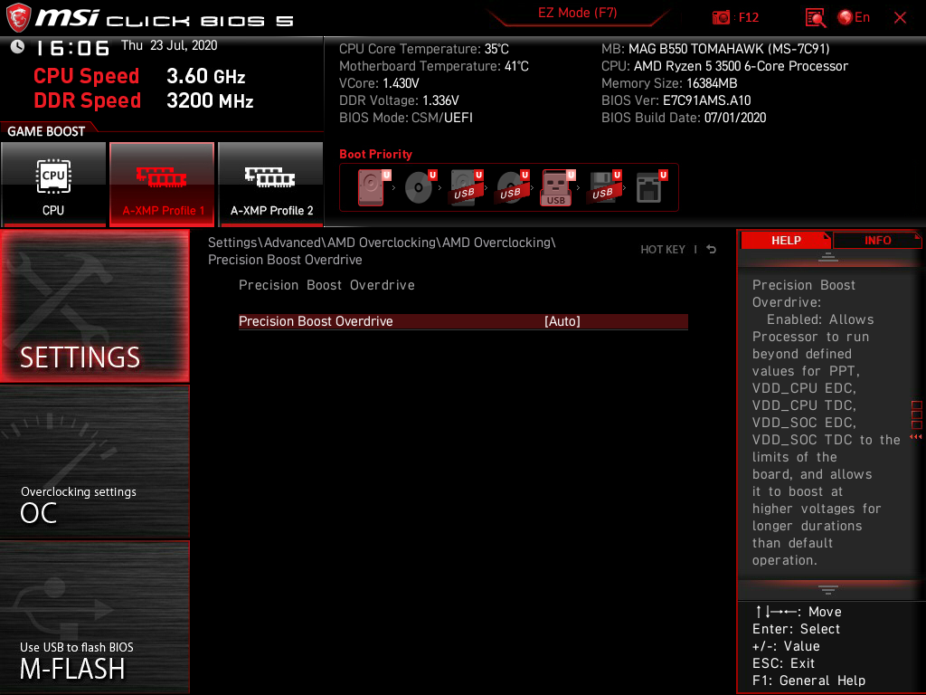This screenshot has width=926, height=695.
Task: Select the USB hard disk boot device
Action: pos(466,187)
